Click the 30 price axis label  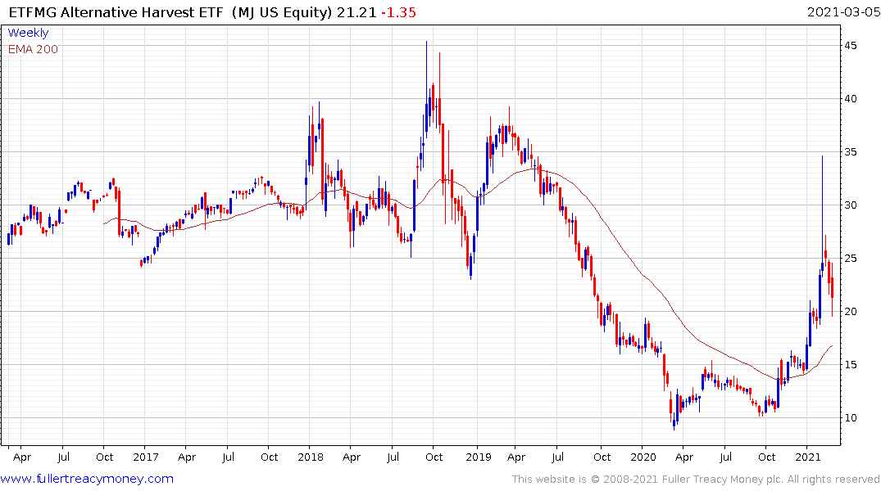pos(851,205)
